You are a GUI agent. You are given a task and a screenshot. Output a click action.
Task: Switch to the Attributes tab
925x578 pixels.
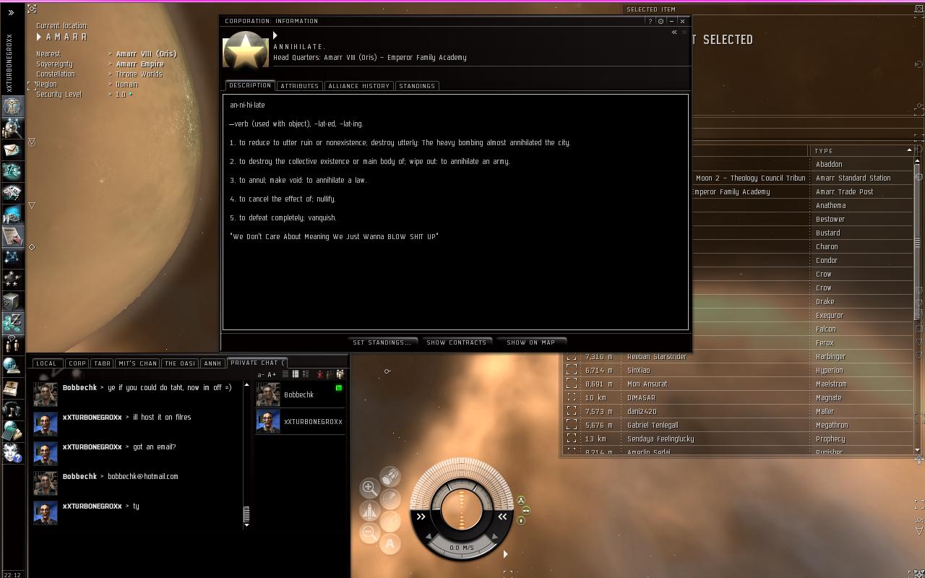pyautogui.click(x=300, y=86)
